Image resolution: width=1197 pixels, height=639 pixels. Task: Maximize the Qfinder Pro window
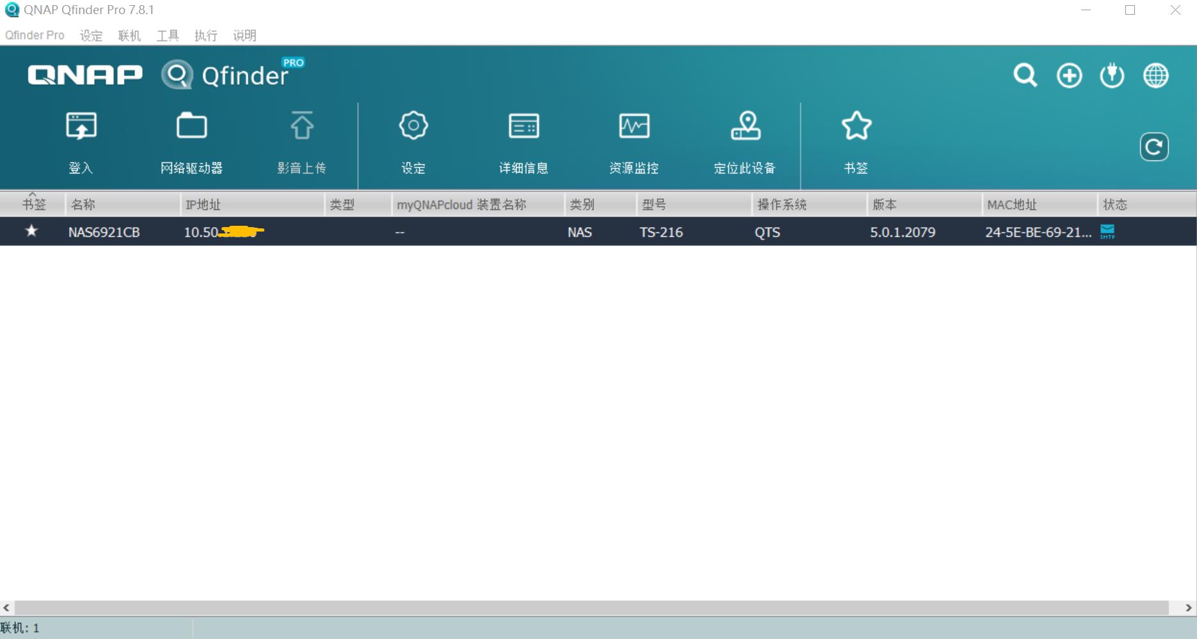click(x=1130, y=10)
